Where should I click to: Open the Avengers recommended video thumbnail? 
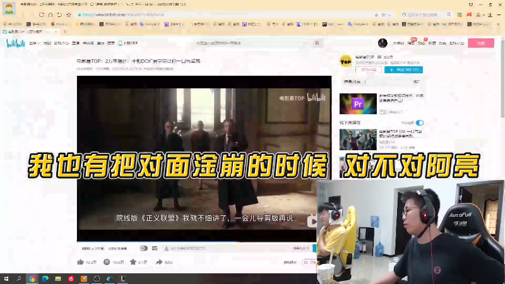(358, 139)
